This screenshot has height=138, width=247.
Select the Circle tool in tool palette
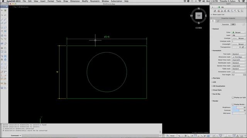pyautogui.click(x=2, y=27)
